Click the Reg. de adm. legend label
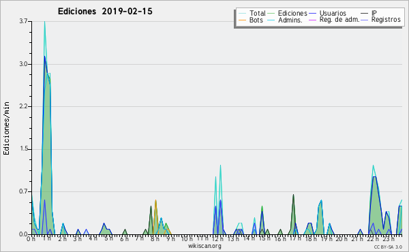The image size is (409, 252). click(339, 20)
